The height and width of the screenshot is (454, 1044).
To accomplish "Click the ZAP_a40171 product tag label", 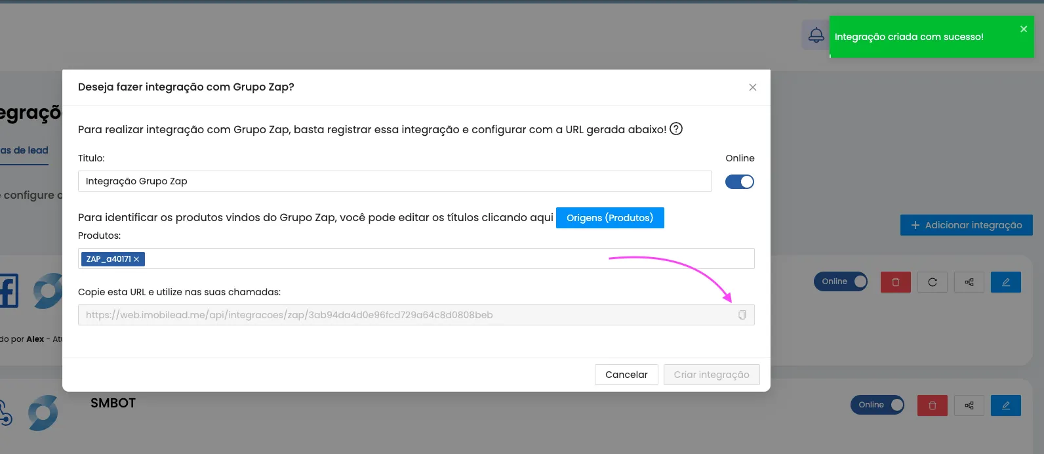I will pos(108,259).
